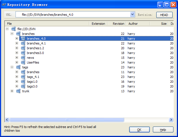Viewport: 178px width, 137px height.
Task: Click the folder icon of trunk
Action: 18,91
